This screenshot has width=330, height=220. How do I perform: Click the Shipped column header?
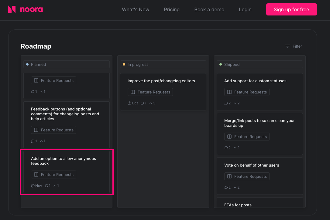[260, 65]
